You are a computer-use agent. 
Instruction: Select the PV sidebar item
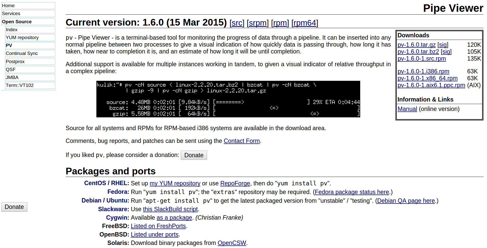click(30, 46)
